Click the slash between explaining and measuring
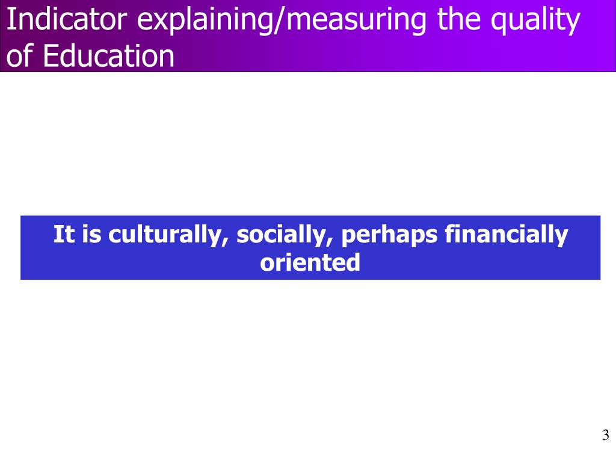This screenshot has height=462, width=616. [279, 21]
